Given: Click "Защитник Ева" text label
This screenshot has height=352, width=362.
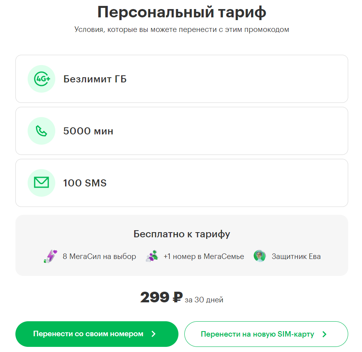Looking at the screenshot, I should [x=296, y=257].
